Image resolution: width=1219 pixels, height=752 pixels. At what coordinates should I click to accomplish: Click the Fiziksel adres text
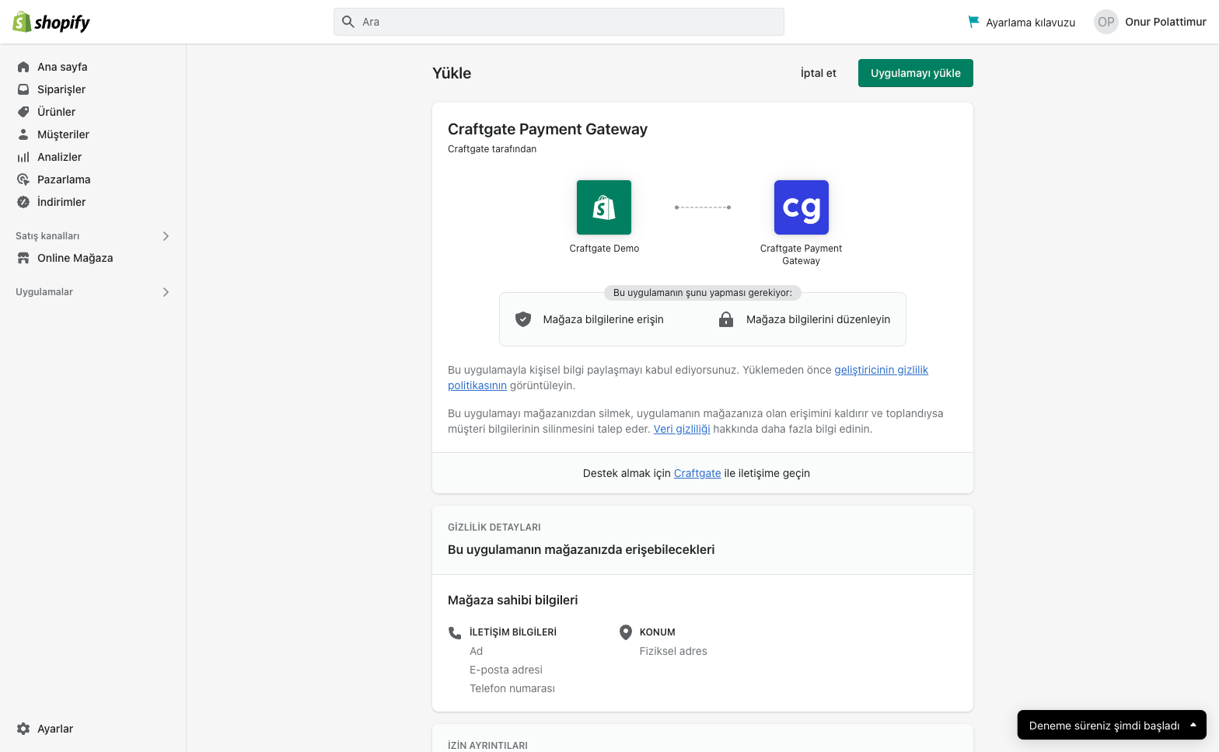click(x=673, y=651)
